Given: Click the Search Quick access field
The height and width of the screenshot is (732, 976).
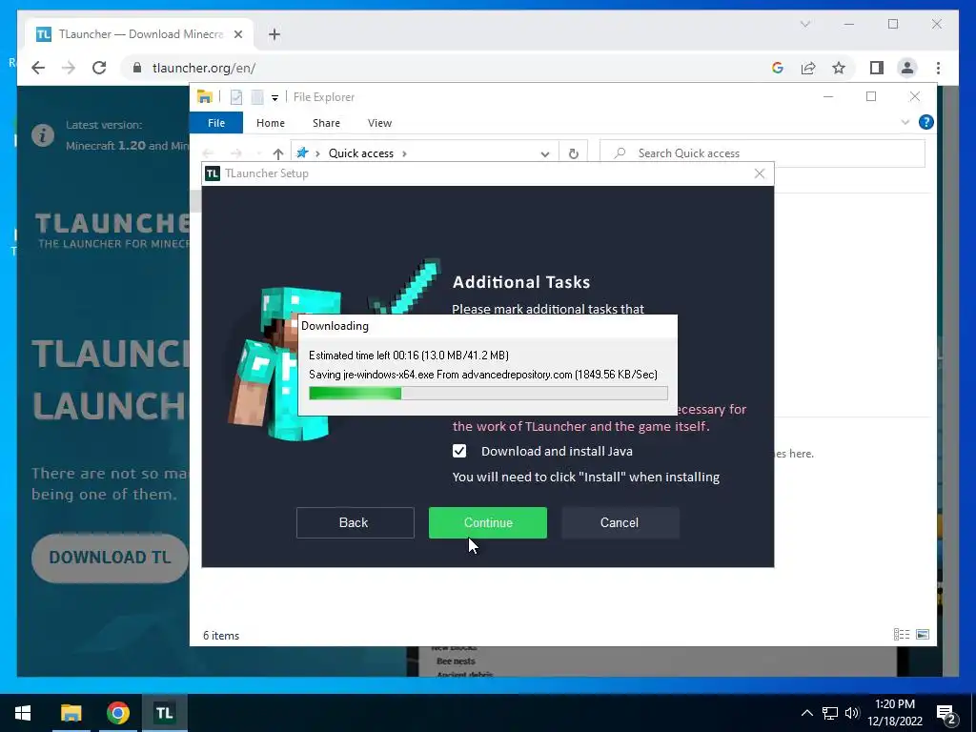Looking at the screenshot, I should 762,153.
